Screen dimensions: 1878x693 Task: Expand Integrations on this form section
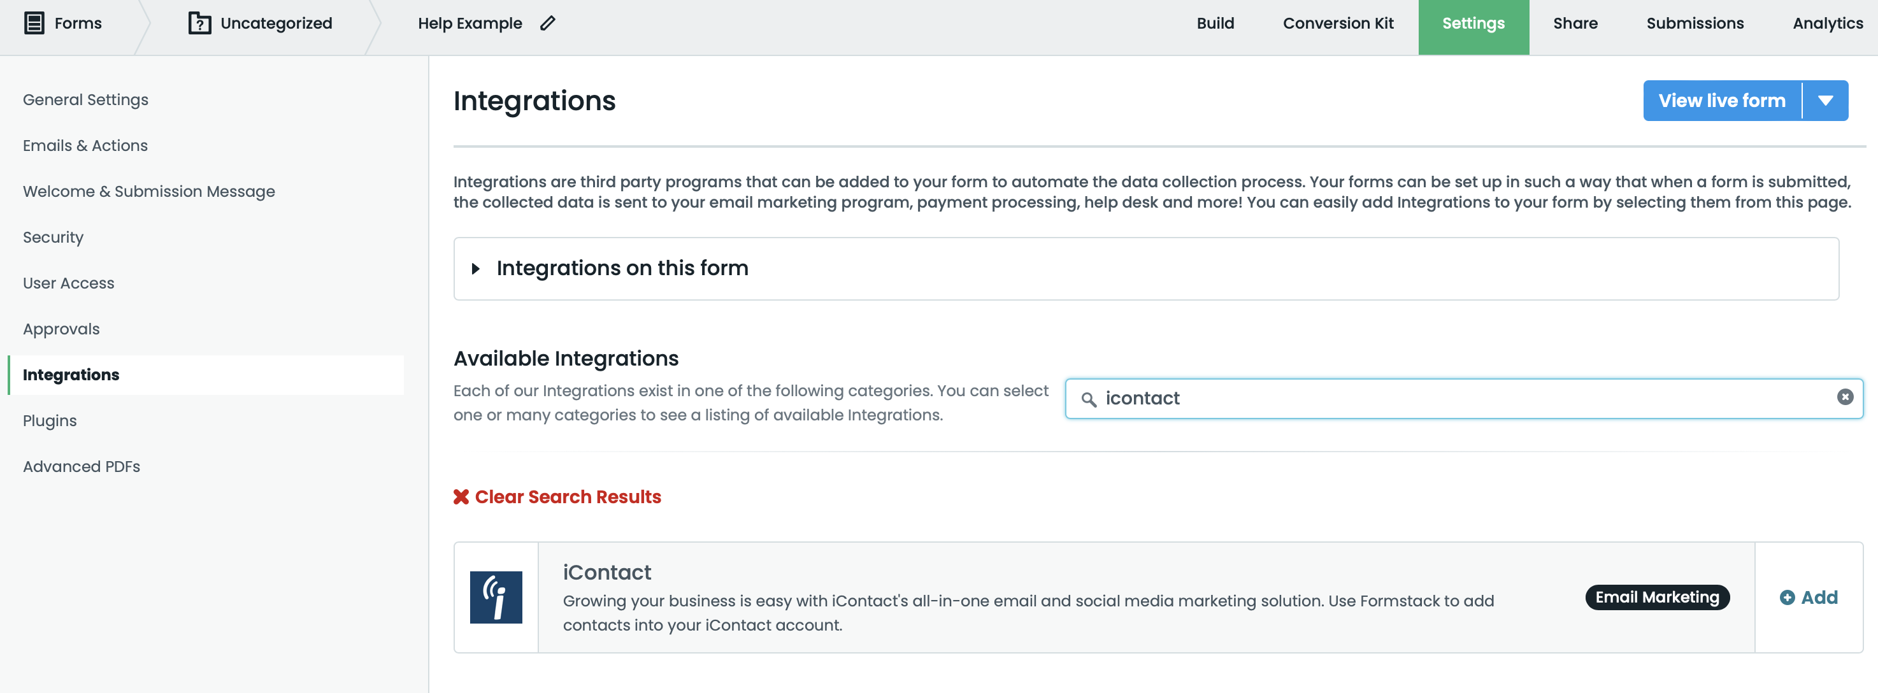pyautogui.click(x=476, y=268)
